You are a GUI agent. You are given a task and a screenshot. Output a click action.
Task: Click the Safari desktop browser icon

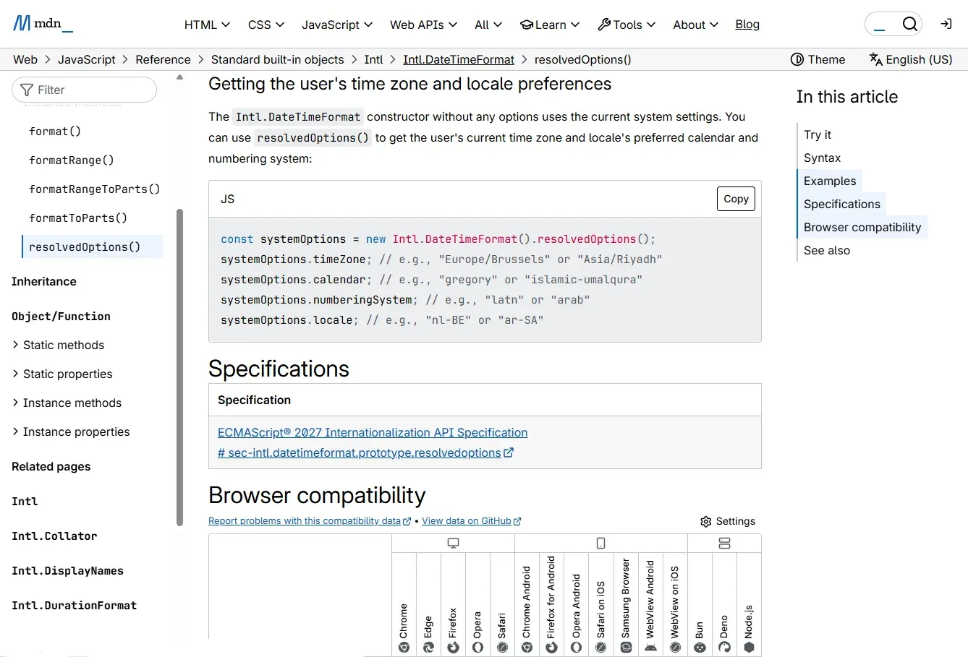(502, 648)
